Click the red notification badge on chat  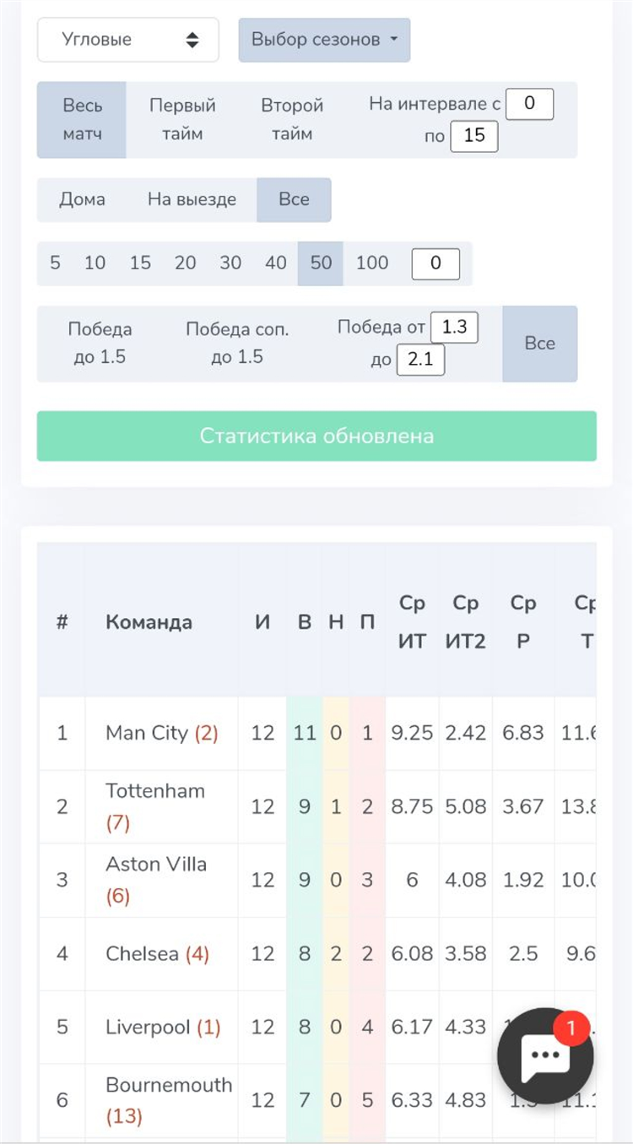571,1028
